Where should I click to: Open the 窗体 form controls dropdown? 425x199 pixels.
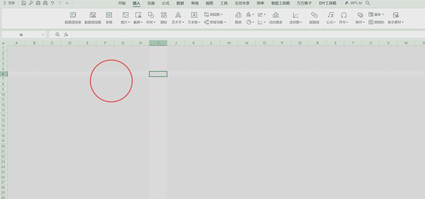tap(376, 15)
